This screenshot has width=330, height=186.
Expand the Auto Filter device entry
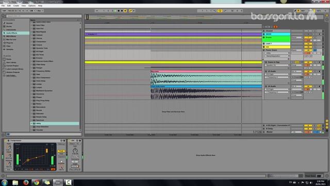tap(31, 25)
